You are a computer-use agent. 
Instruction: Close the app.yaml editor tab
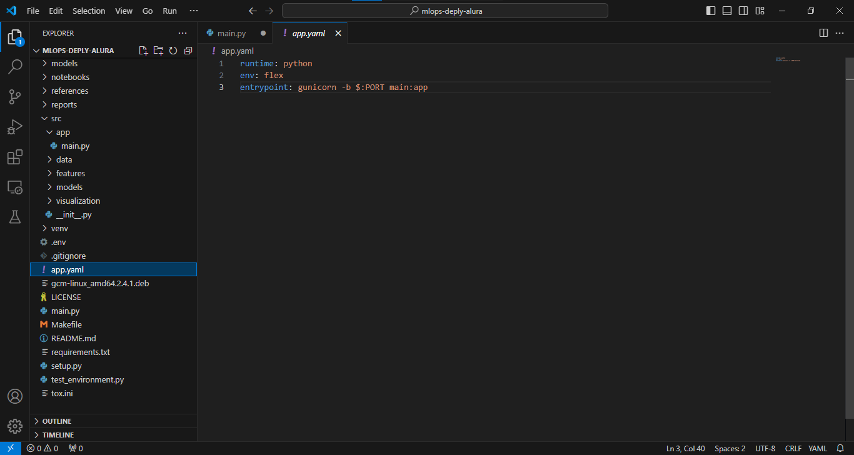(x=338, y=33)
